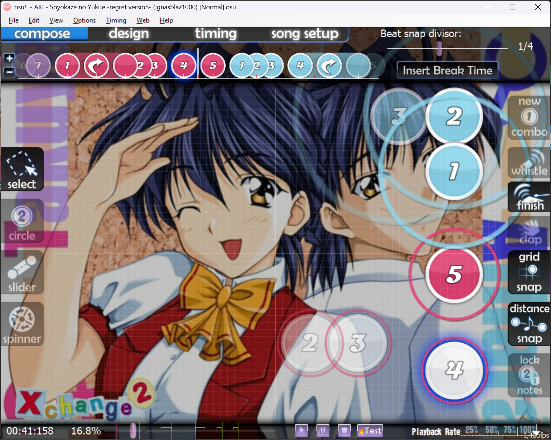The width and height of the screenshot is (551, 440).
Task: Toggle grid snap
Action: coord(529,272)
